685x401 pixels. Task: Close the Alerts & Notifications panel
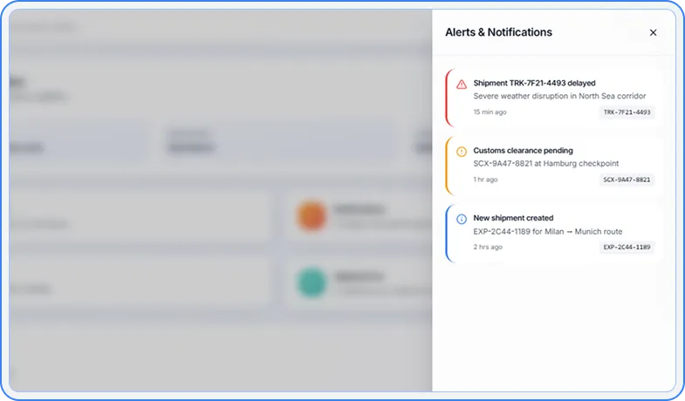coord(653,33)
